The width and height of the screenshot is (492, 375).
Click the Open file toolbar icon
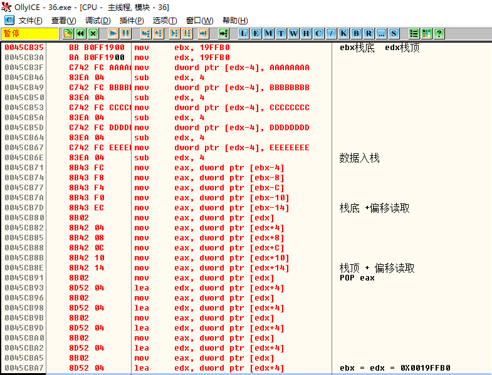point(68,33)
